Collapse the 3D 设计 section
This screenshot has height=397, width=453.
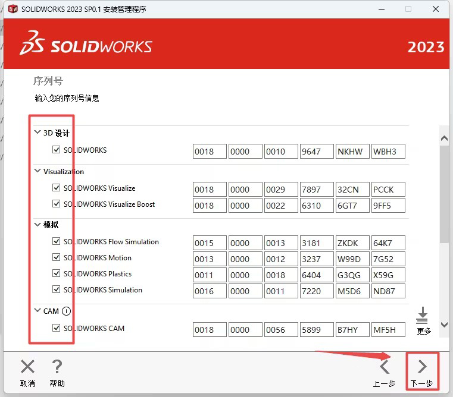[38, 132]
